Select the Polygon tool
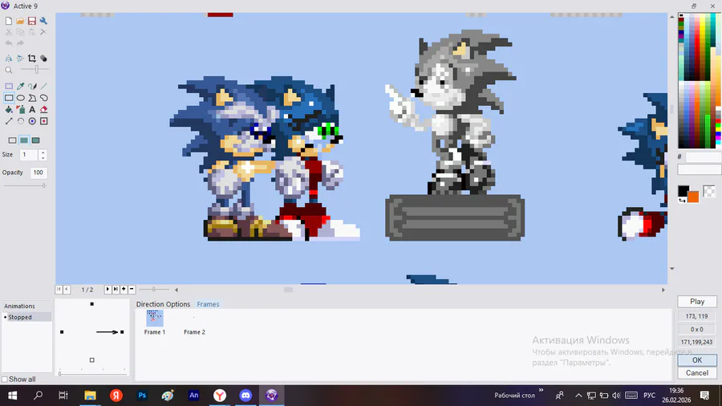722x406 pixels. (32, 98)
